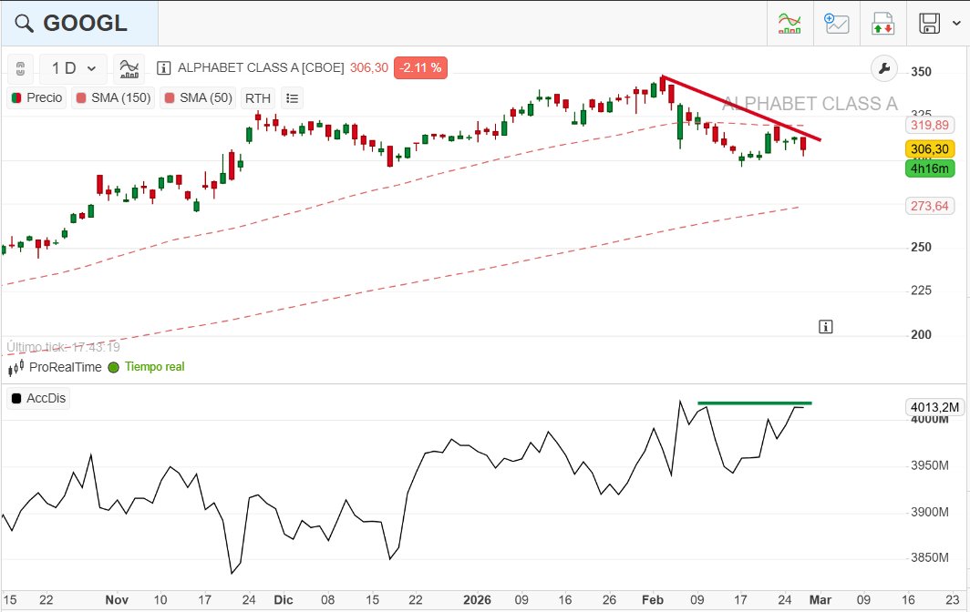The height and width of the screenshot is (612, 970).
Task: Click the AccDis black color swatch
Action: pos(16,399)
